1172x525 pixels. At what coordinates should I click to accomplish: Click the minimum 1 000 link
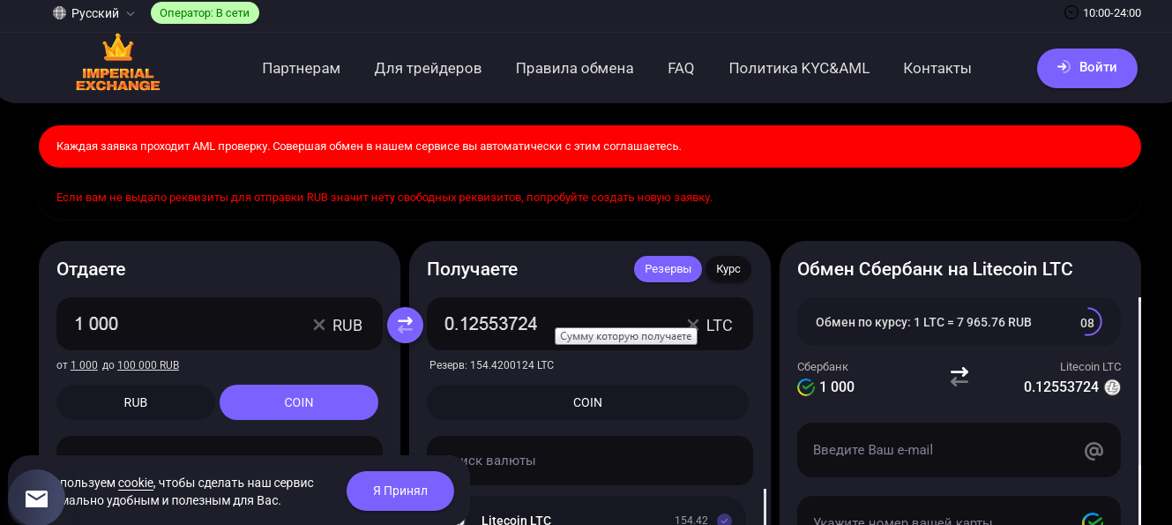click(84, 365)
